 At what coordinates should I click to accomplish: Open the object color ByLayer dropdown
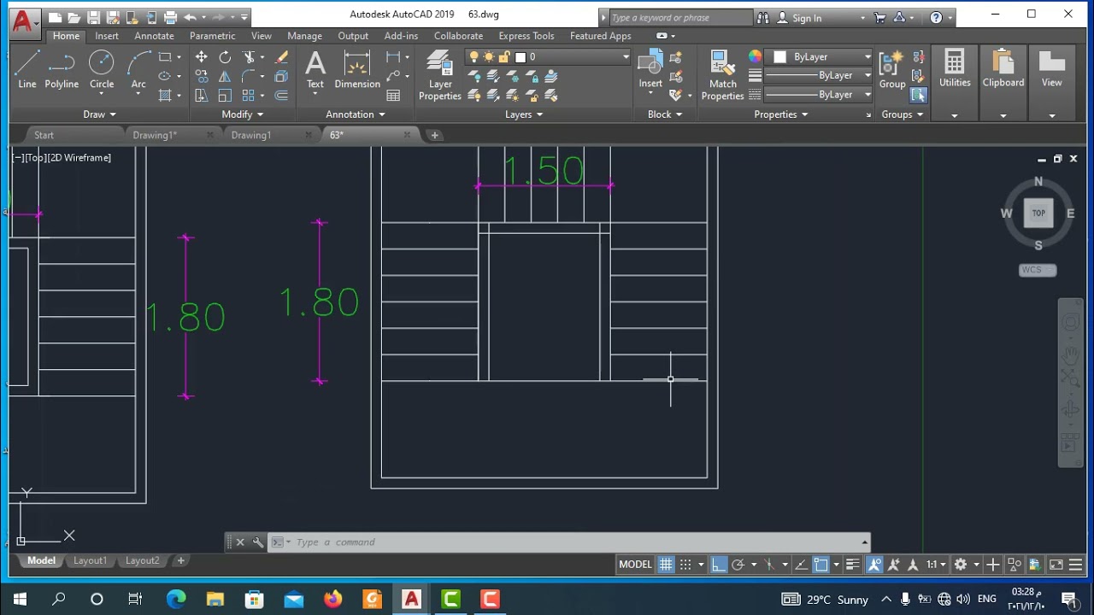pyautogui.click(x=868, y=57)
